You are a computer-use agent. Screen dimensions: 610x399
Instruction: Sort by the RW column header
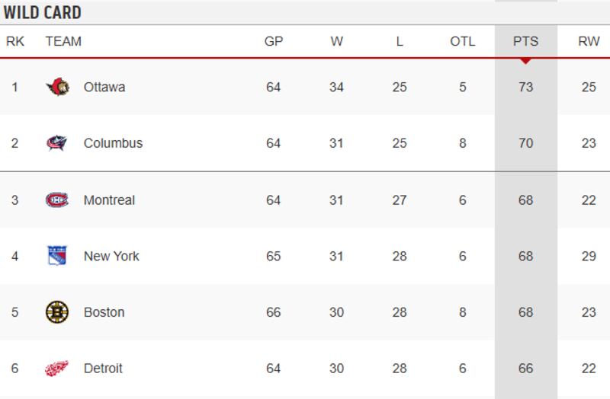point(589,42)
